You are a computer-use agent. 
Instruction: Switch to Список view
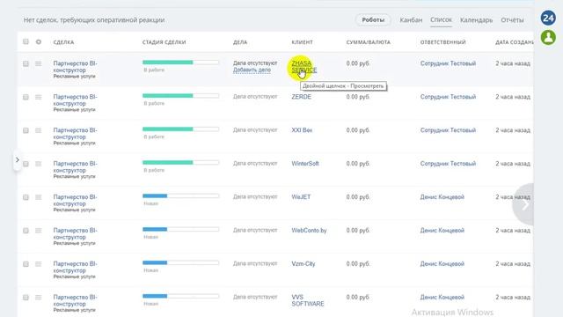pyautogui.click(x=441, y=19)
